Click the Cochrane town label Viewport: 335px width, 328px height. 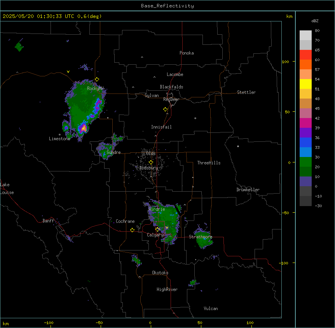(x=125, y=221)
